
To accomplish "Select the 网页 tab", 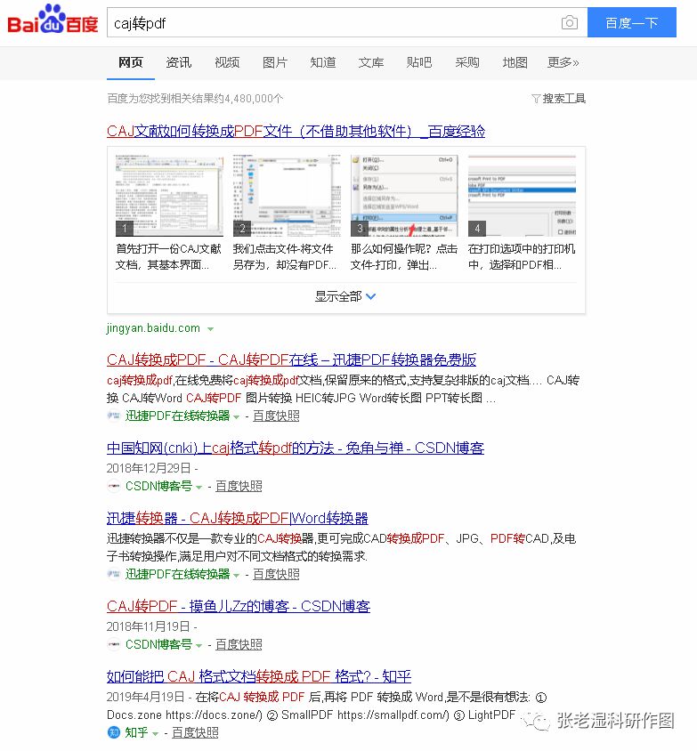I will click(x=130, y=62).
